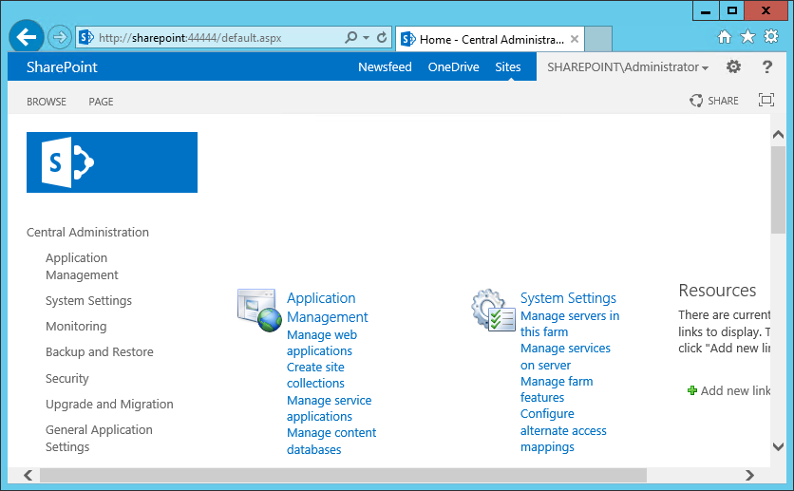Open Manage service applications link
794x491 pixels.
pyautogui.click(x=330, y=408)
